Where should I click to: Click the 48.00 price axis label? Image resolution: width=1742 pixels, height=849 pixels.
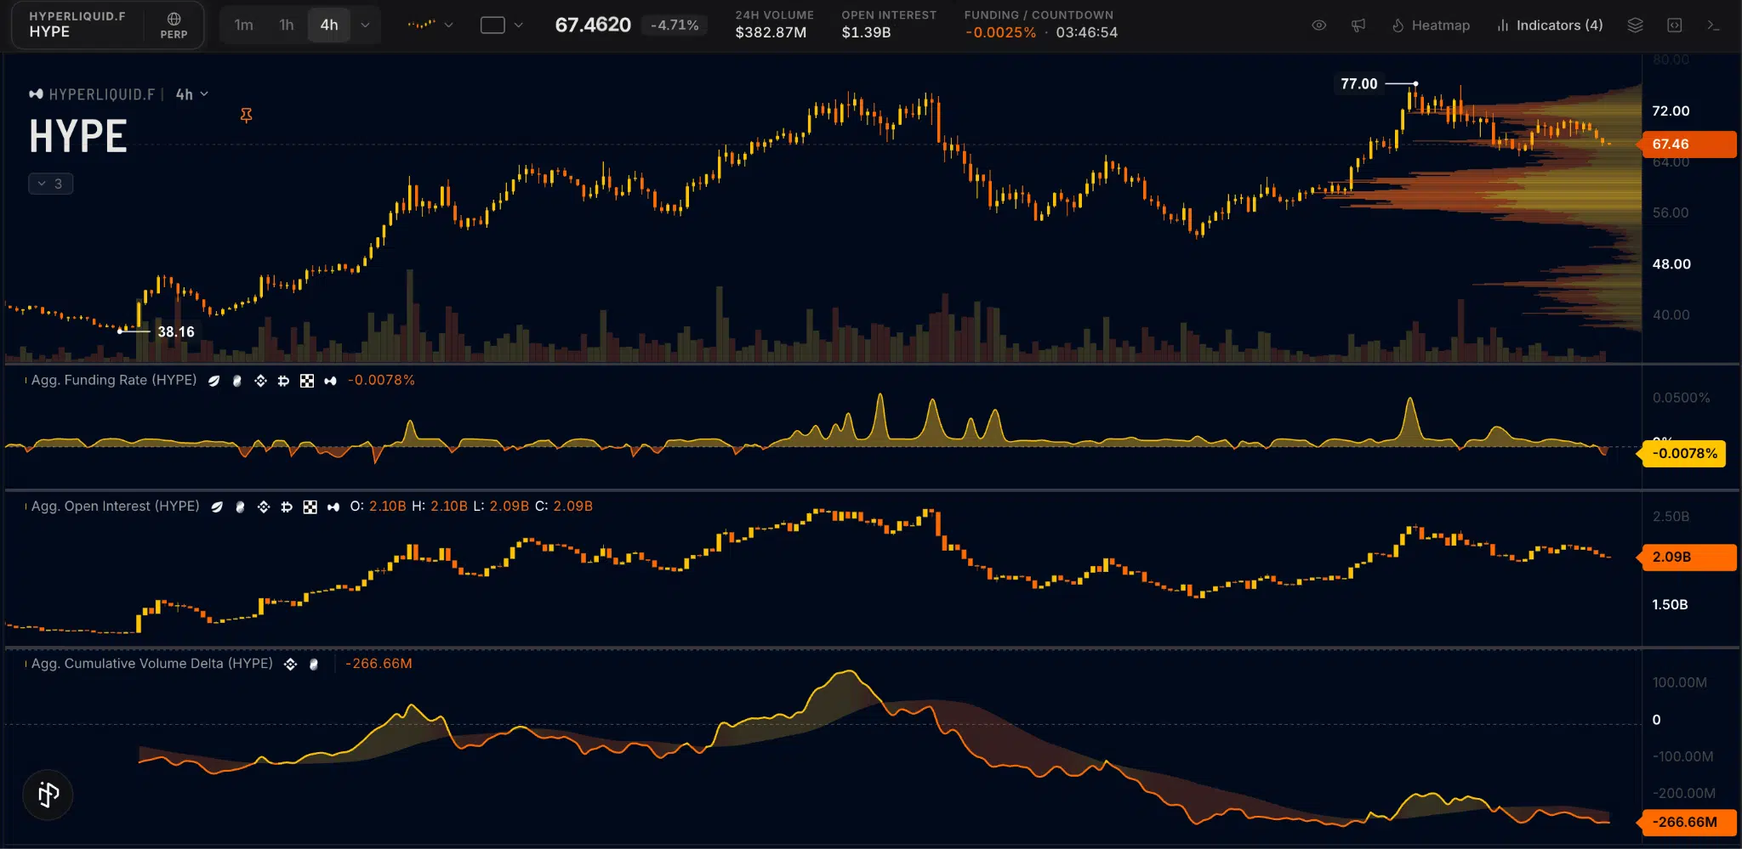click(x=1671, y=263)
